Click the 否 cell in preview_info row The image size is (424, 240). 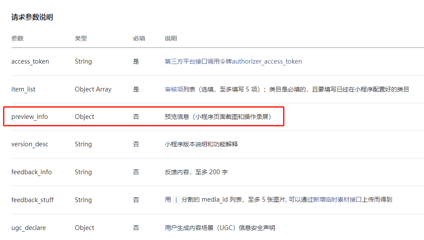tap(136, 117)
